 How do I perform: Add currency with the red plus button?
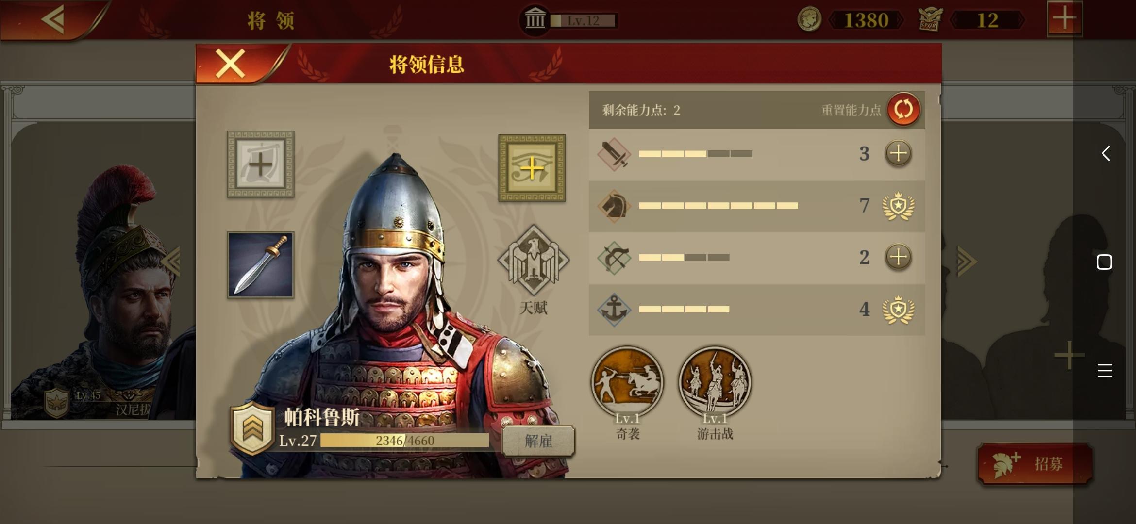click(1064, 19)
